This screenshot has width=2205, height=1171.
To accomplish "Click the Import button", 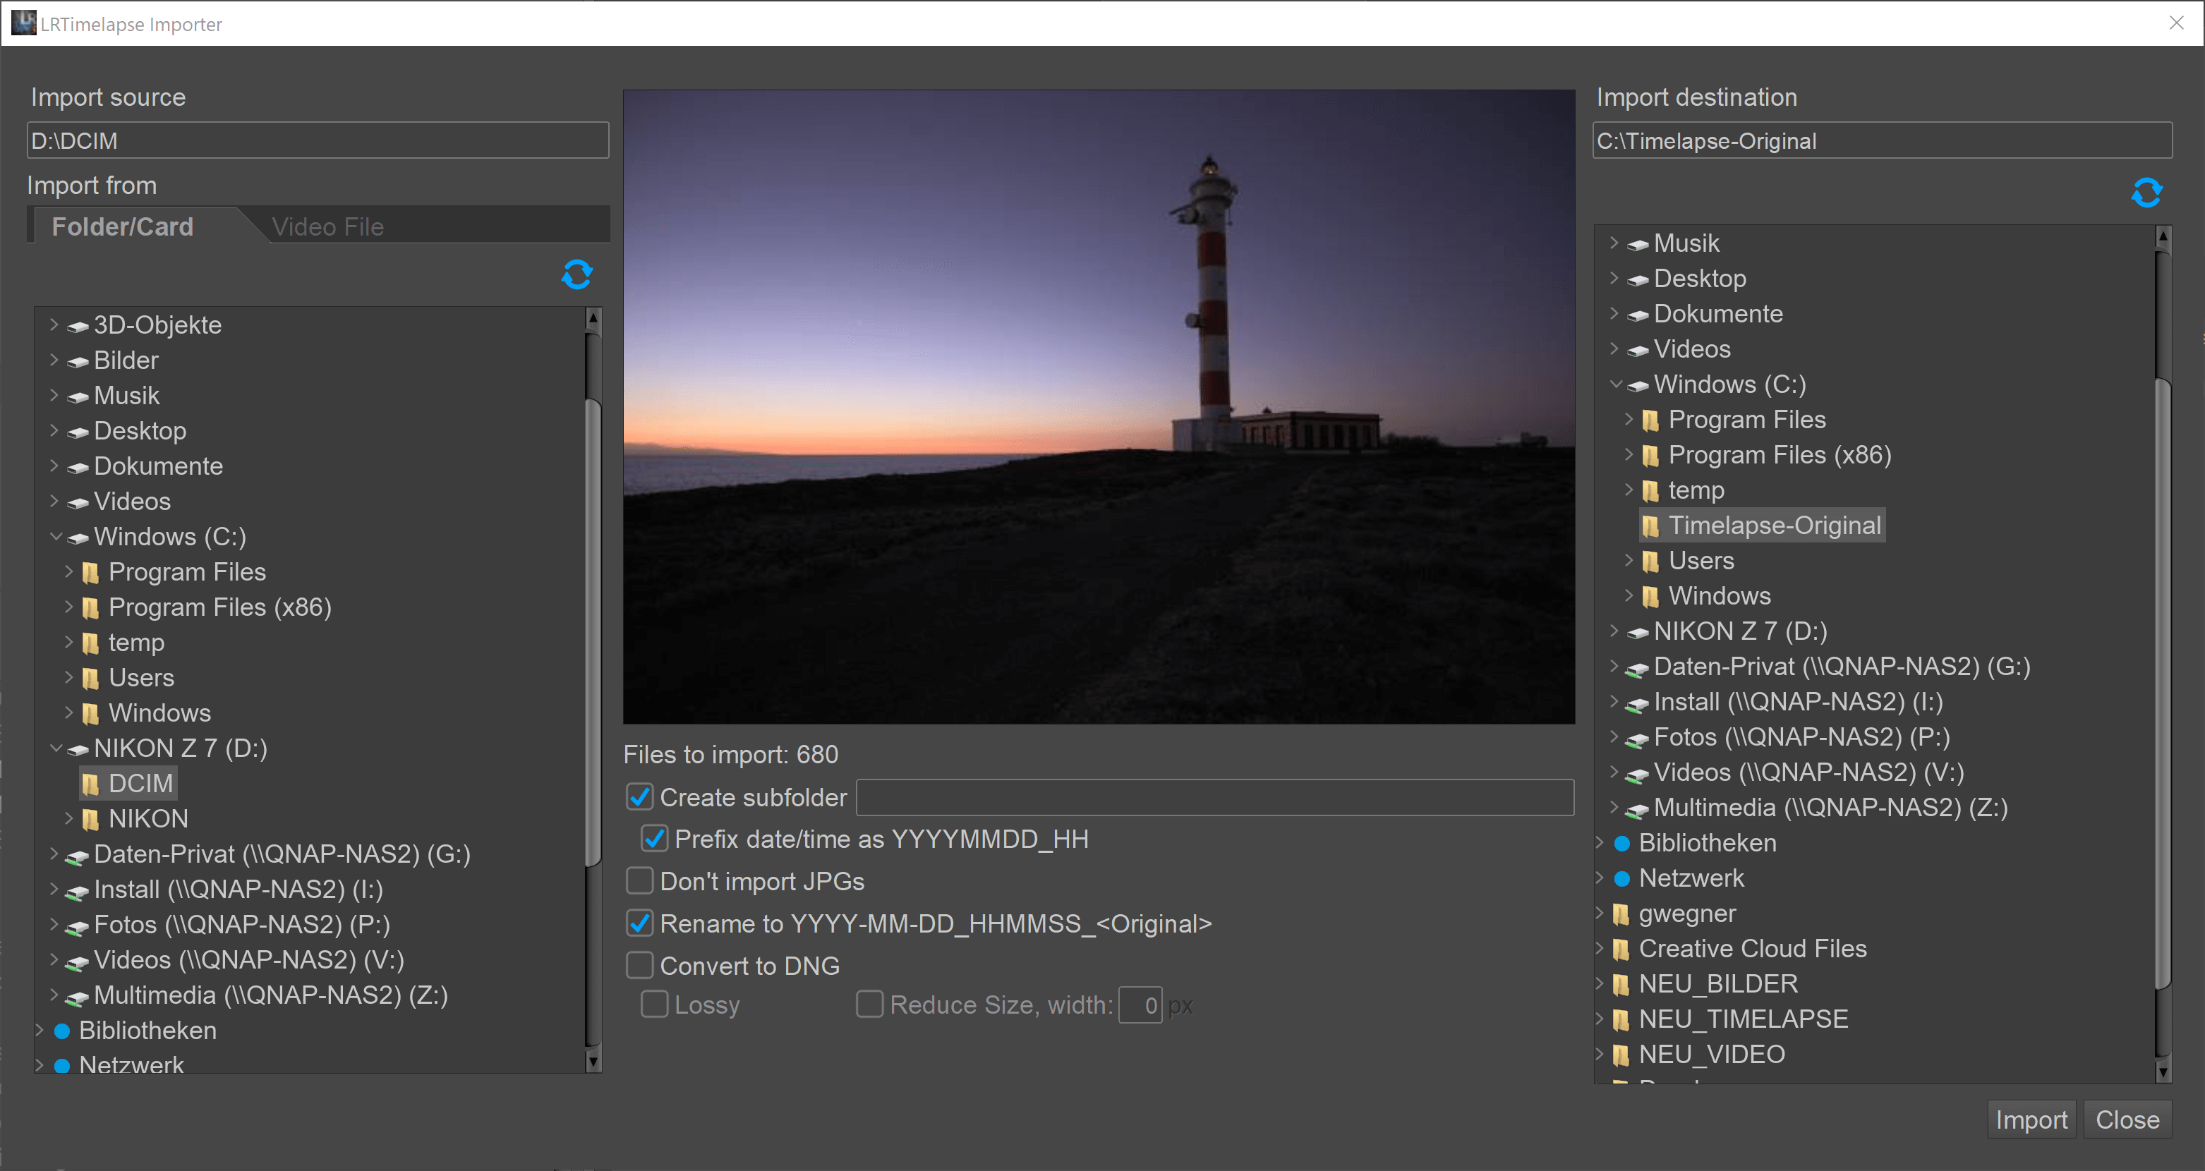I will [x=2031, y=1119].
